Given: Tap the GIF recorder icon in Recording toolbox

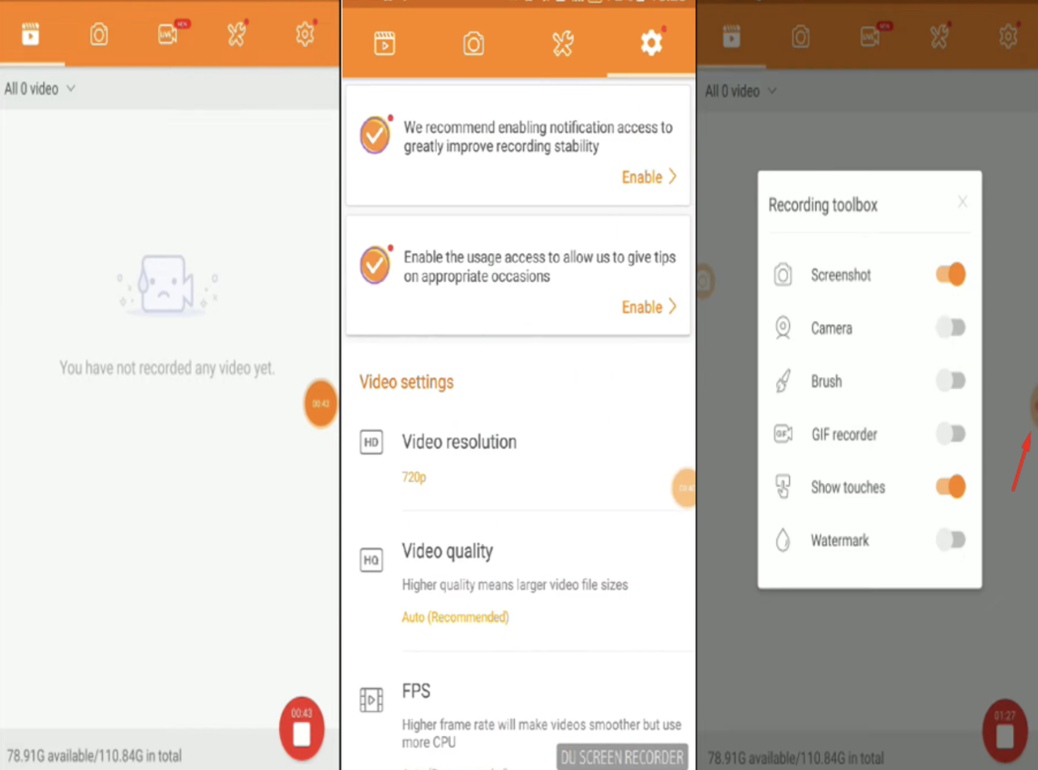Looking at the screenshot, I should (782, 434).
